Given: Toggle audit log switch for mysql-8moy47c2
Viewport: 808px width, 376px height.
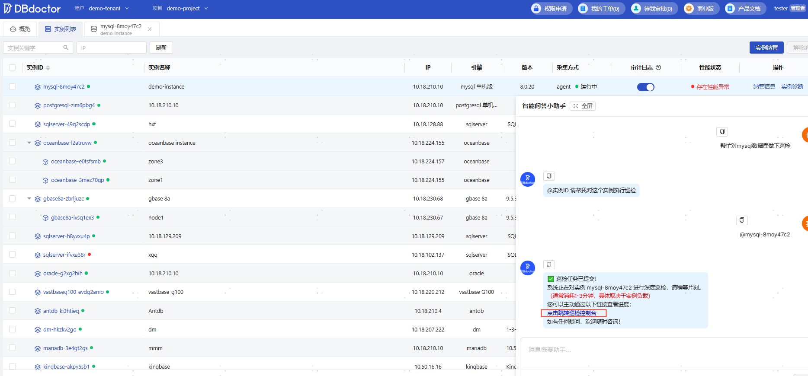Looking at the screenshot, I should 645,87.
